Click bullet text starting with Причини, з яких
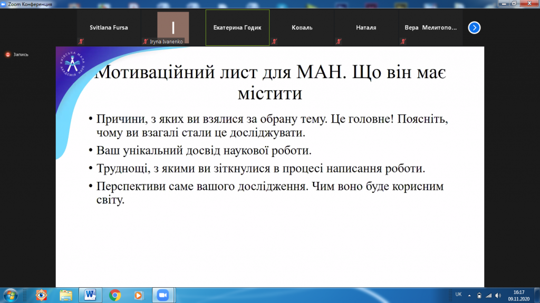540x303 pixels. pos(272,125)
